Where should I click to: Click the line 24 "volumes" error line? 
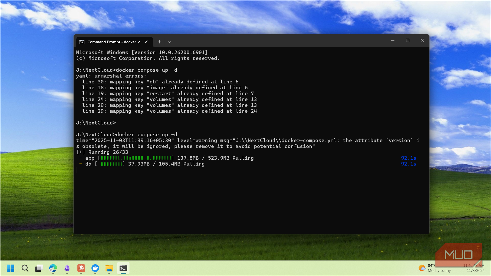coord(170,99)
